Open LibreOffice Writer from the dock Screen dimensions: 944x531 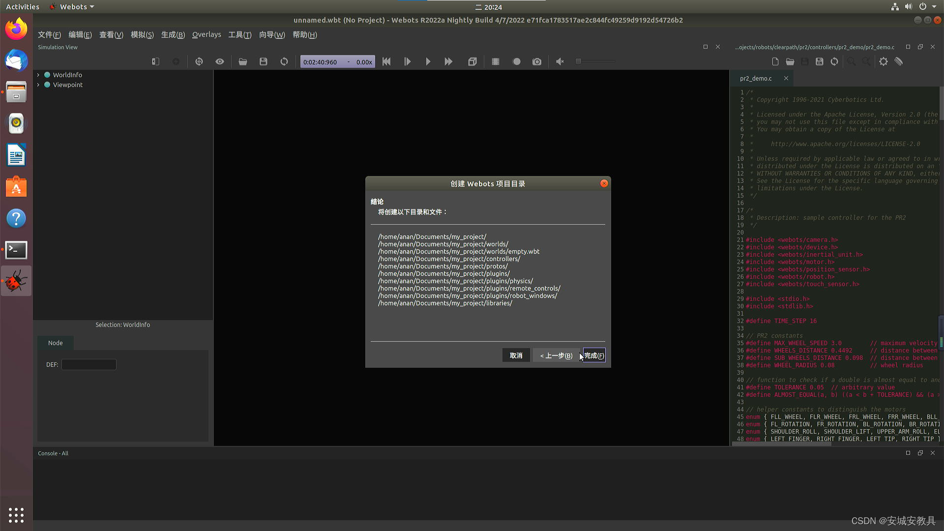coord(16,155)
